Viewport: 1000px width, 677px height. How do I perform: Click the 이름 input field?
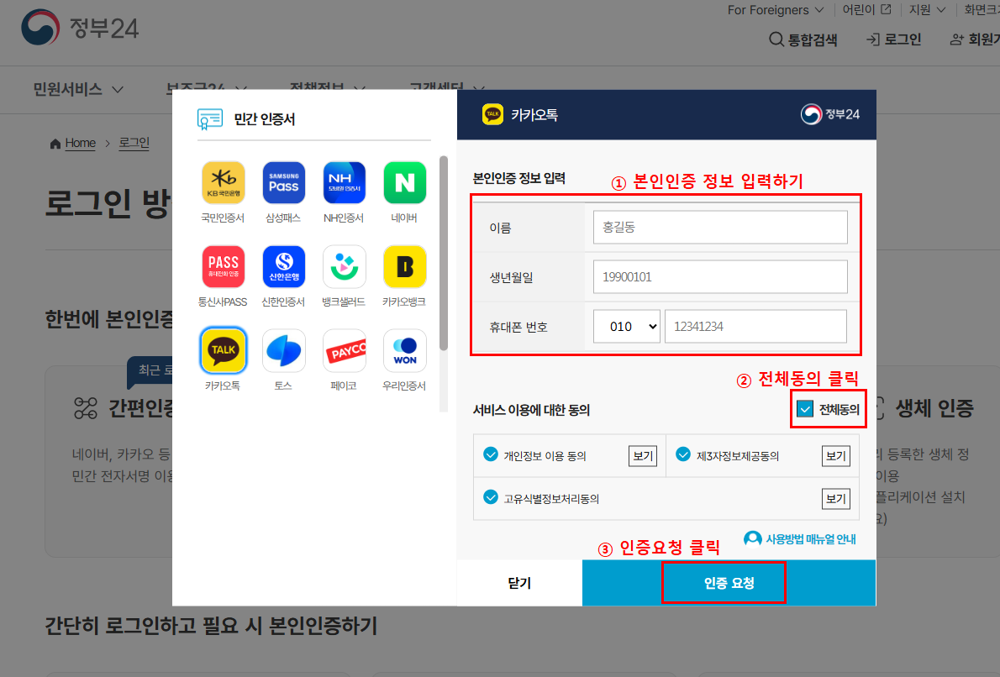[x=720, y=227]
